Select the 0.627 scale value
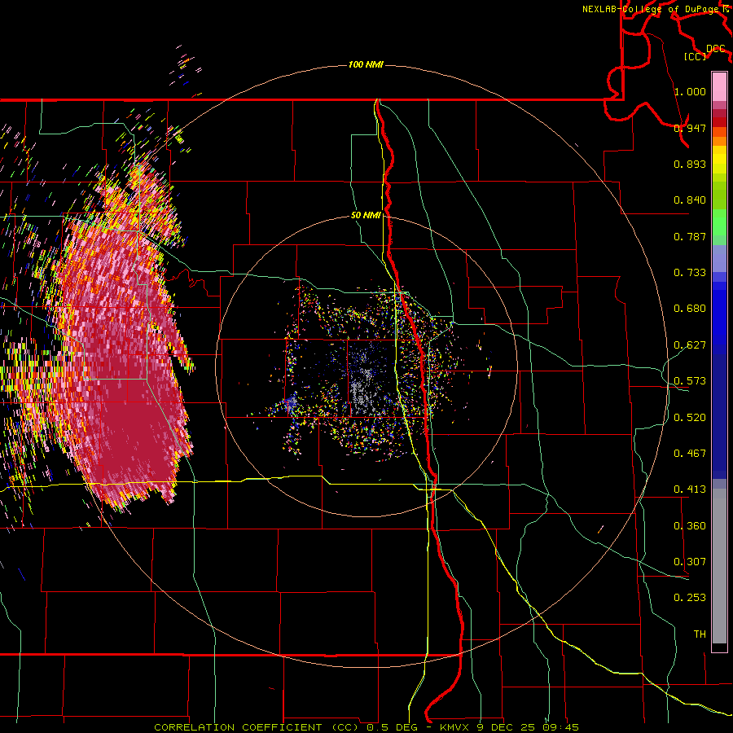 (x=690, y=345)
